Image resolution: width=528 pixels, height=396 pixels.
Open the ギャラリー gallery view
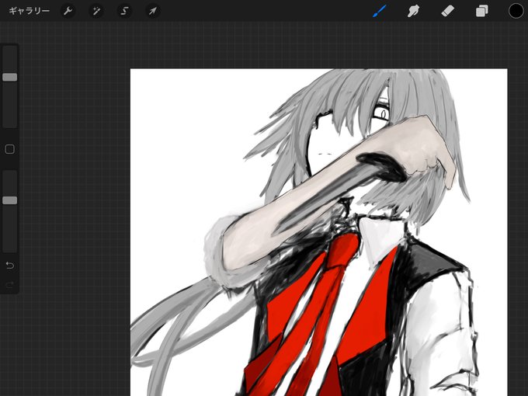(30, 11)
